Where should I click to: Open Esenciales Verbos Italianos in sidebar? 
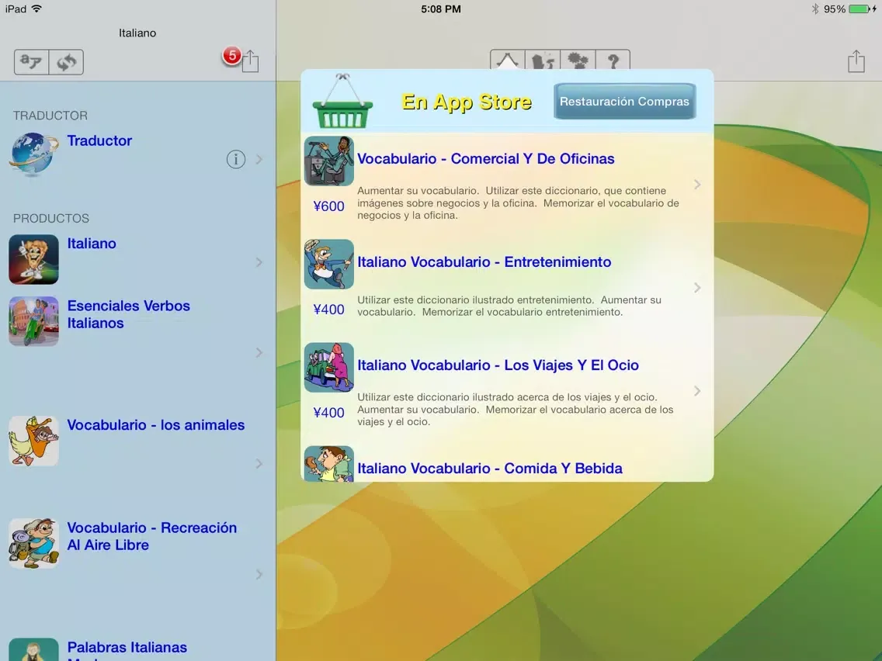point(128,314)
